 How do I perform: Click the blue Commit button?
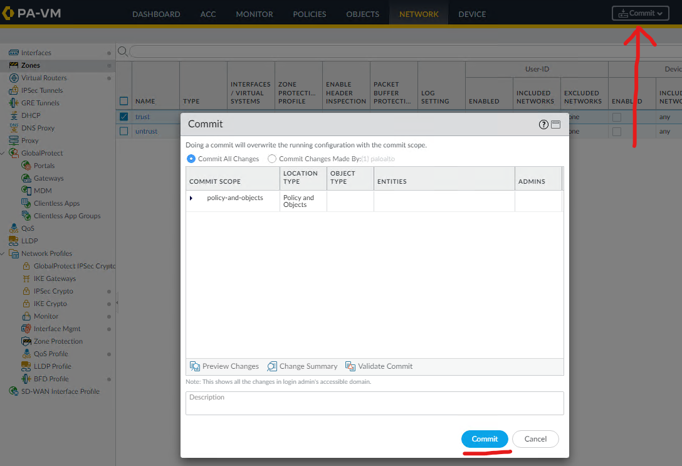[485, 439]
